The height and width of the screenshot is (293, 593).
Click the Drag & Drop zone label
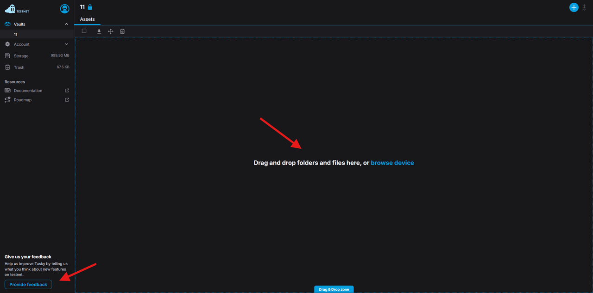coord(334,289)
